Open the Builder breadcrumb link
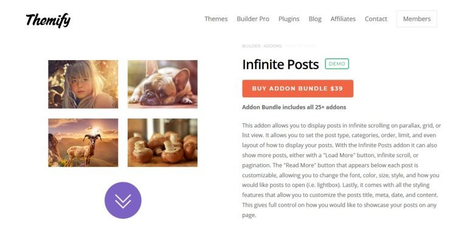467x226 pixels. 251,46
